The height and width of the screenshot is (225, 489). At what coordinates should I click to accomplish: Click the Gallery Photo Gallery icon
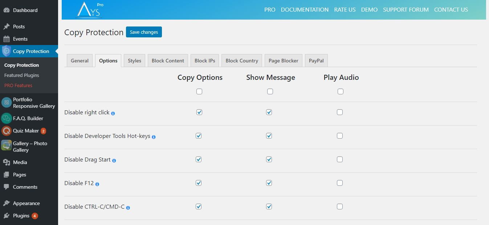tap(7, 146)
